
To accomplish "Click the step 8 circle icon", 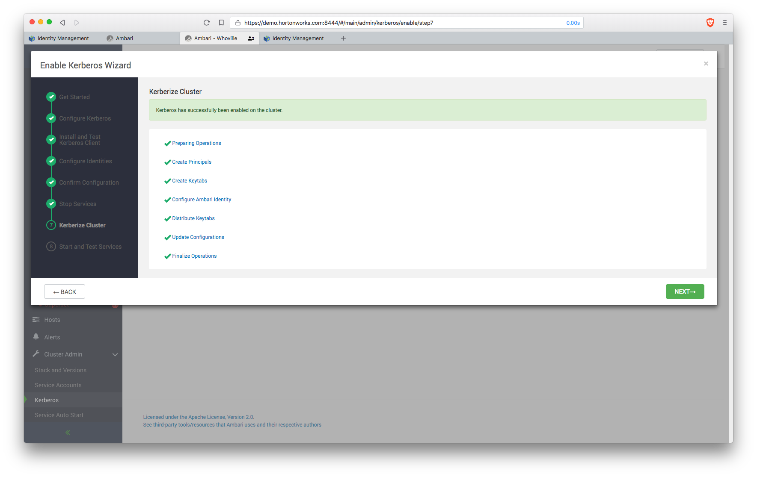I will 51,247.
